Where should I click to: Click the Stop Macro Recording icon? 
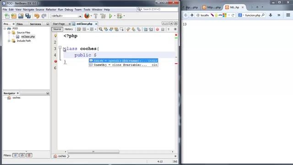163,29
